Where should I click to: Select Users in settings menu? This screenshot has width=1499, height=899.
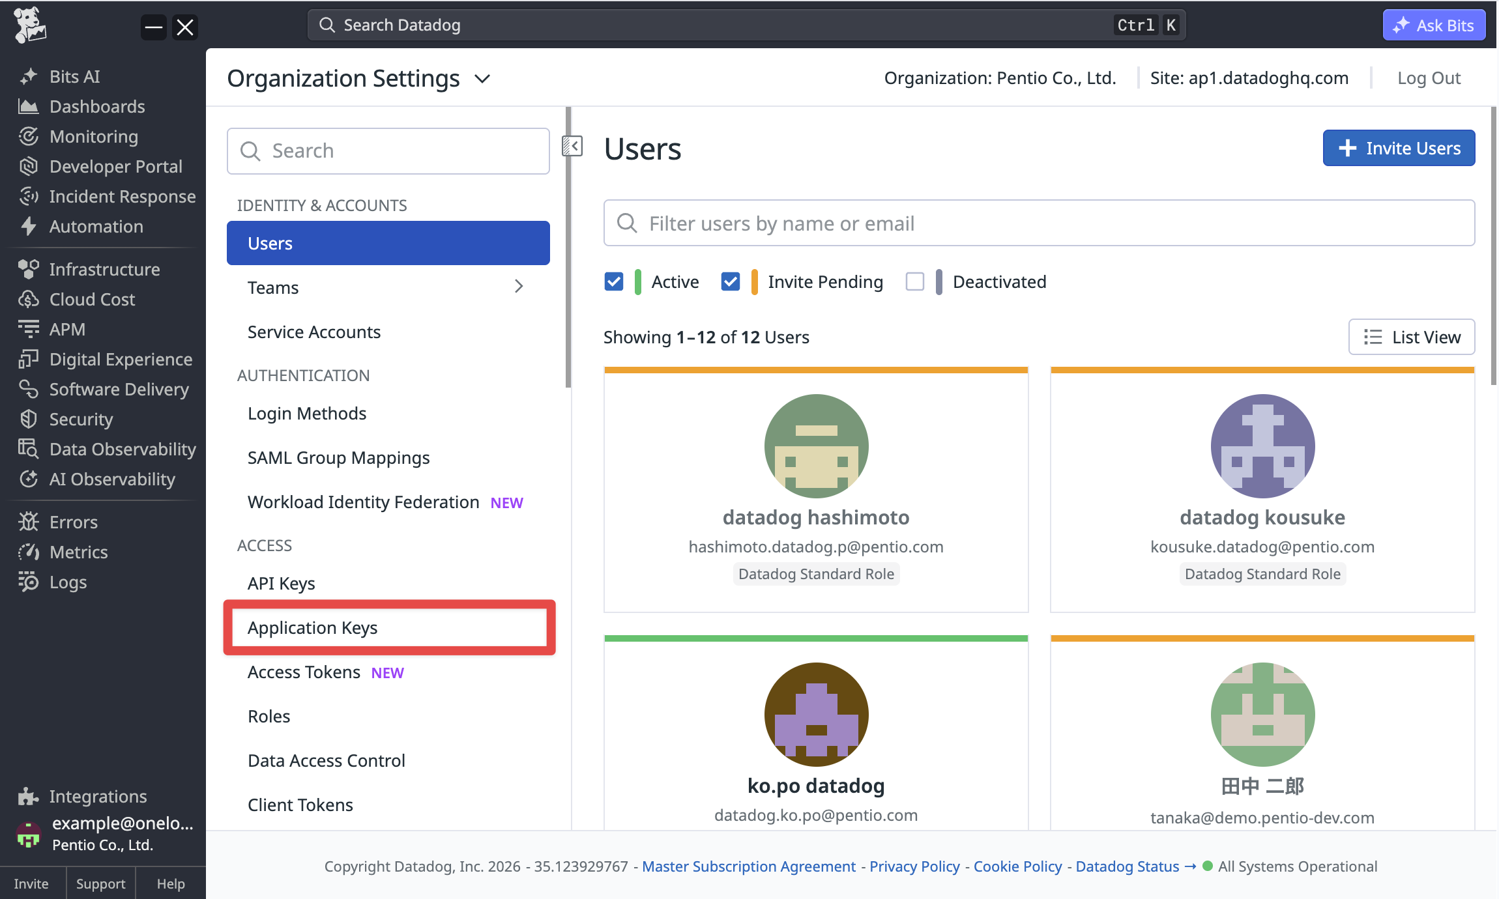pyautogui.click(x=388, y=243)
